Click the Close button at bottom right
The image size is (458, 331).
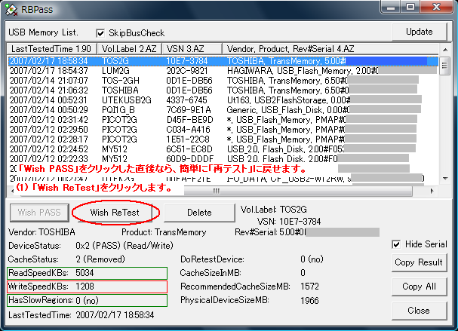click(x=419, y=311)
